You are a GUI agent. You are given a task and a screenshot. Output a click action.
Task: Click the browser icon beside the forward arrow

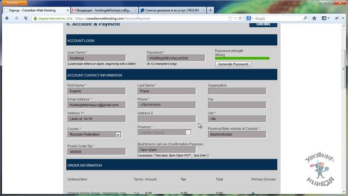(26, 18)
